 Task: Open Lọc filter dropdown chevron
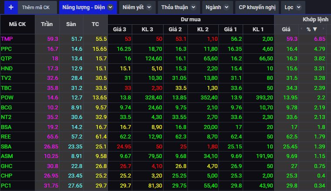[299, 7]
